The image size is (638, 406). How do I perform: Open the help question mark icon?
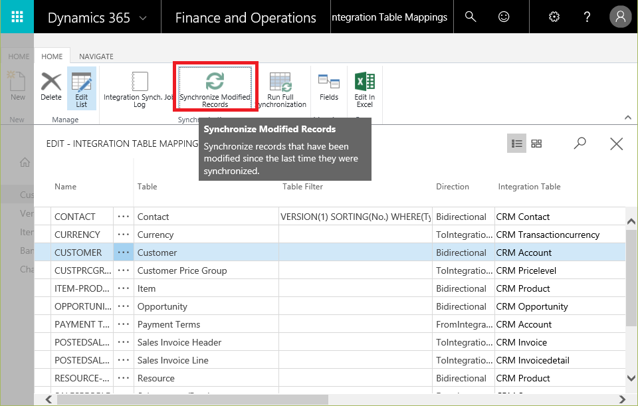587,17
